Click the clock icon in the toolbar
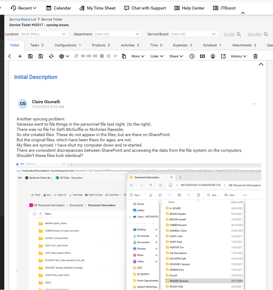The width and height of the screenshot is (273, 290). coord(192,56)
